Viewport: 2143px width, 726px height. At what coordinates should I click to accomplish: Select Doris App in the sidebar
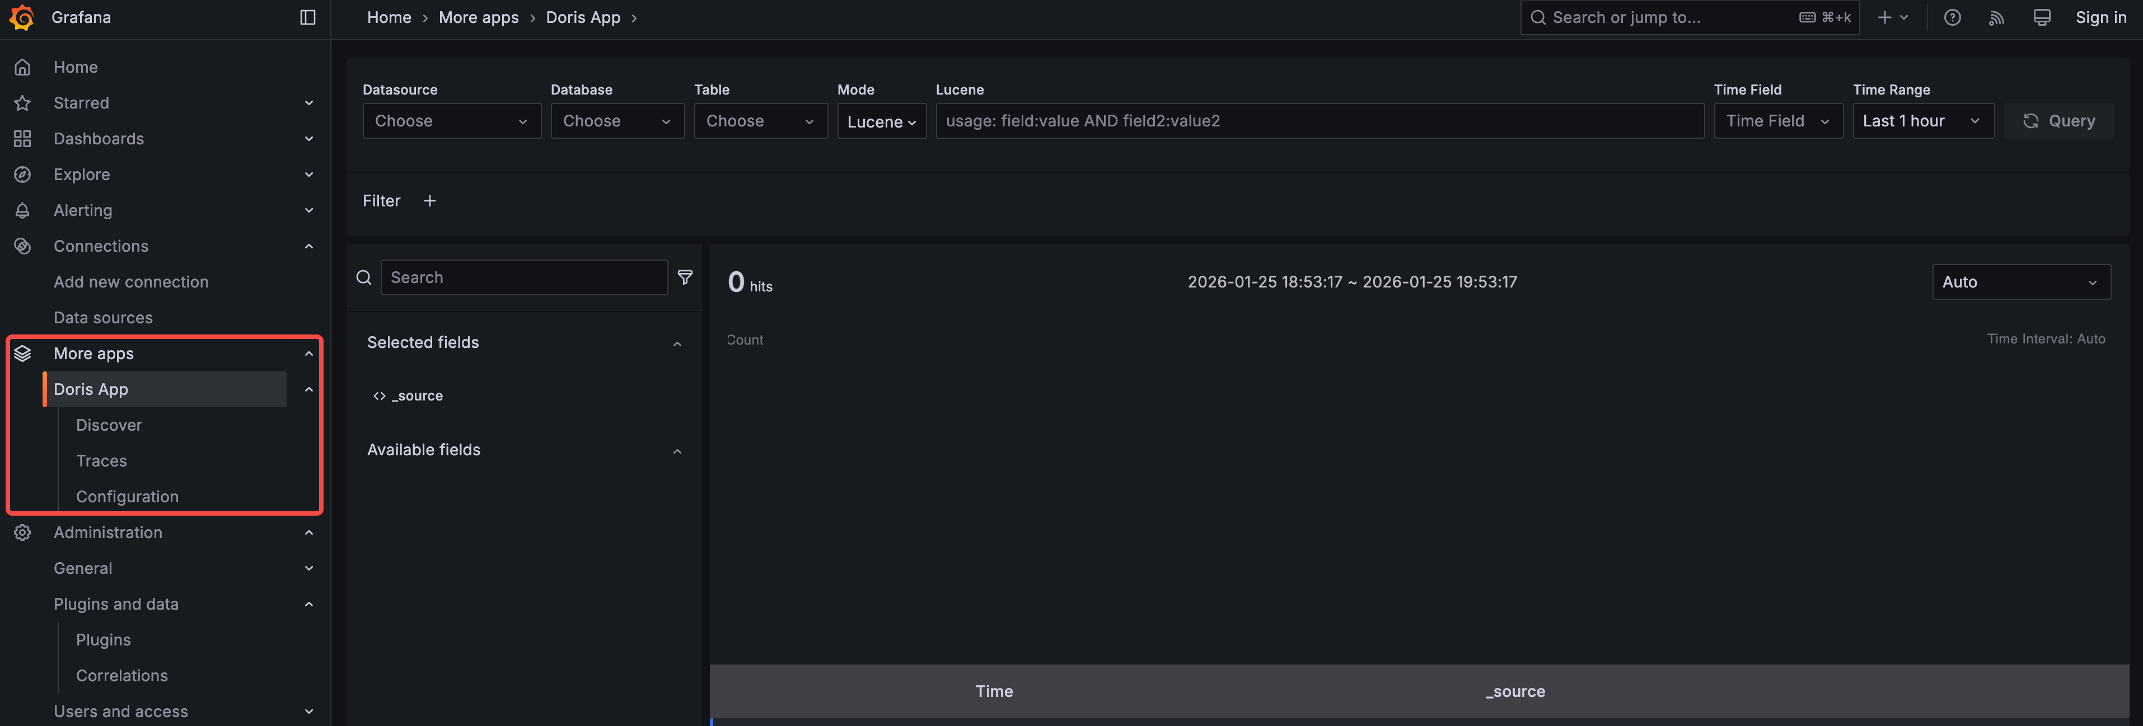pyautogui.click(x=165, y=389)
